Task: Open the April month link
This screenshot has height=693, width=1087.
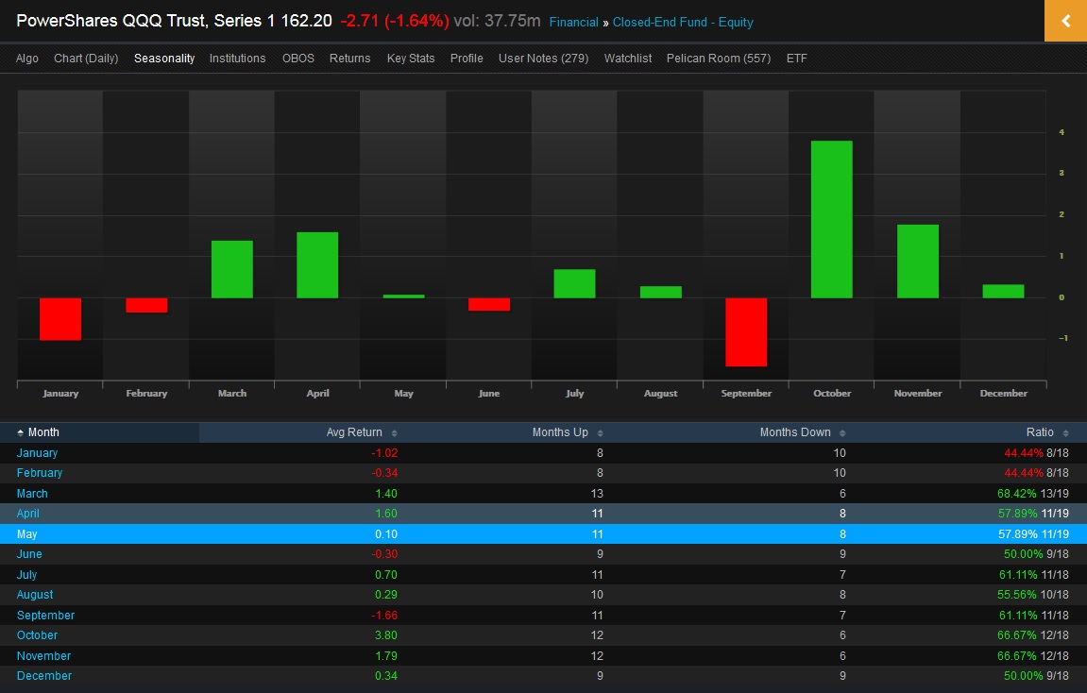Action: (27, 514)
